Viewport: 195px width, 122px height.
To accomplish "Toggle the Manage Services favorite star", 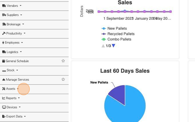I will tap(63, 79).
